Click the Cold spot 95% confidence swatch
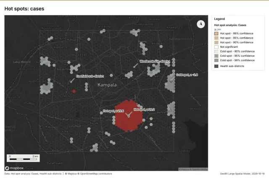This screenshot has width=269, height=179. click(216, 56)
